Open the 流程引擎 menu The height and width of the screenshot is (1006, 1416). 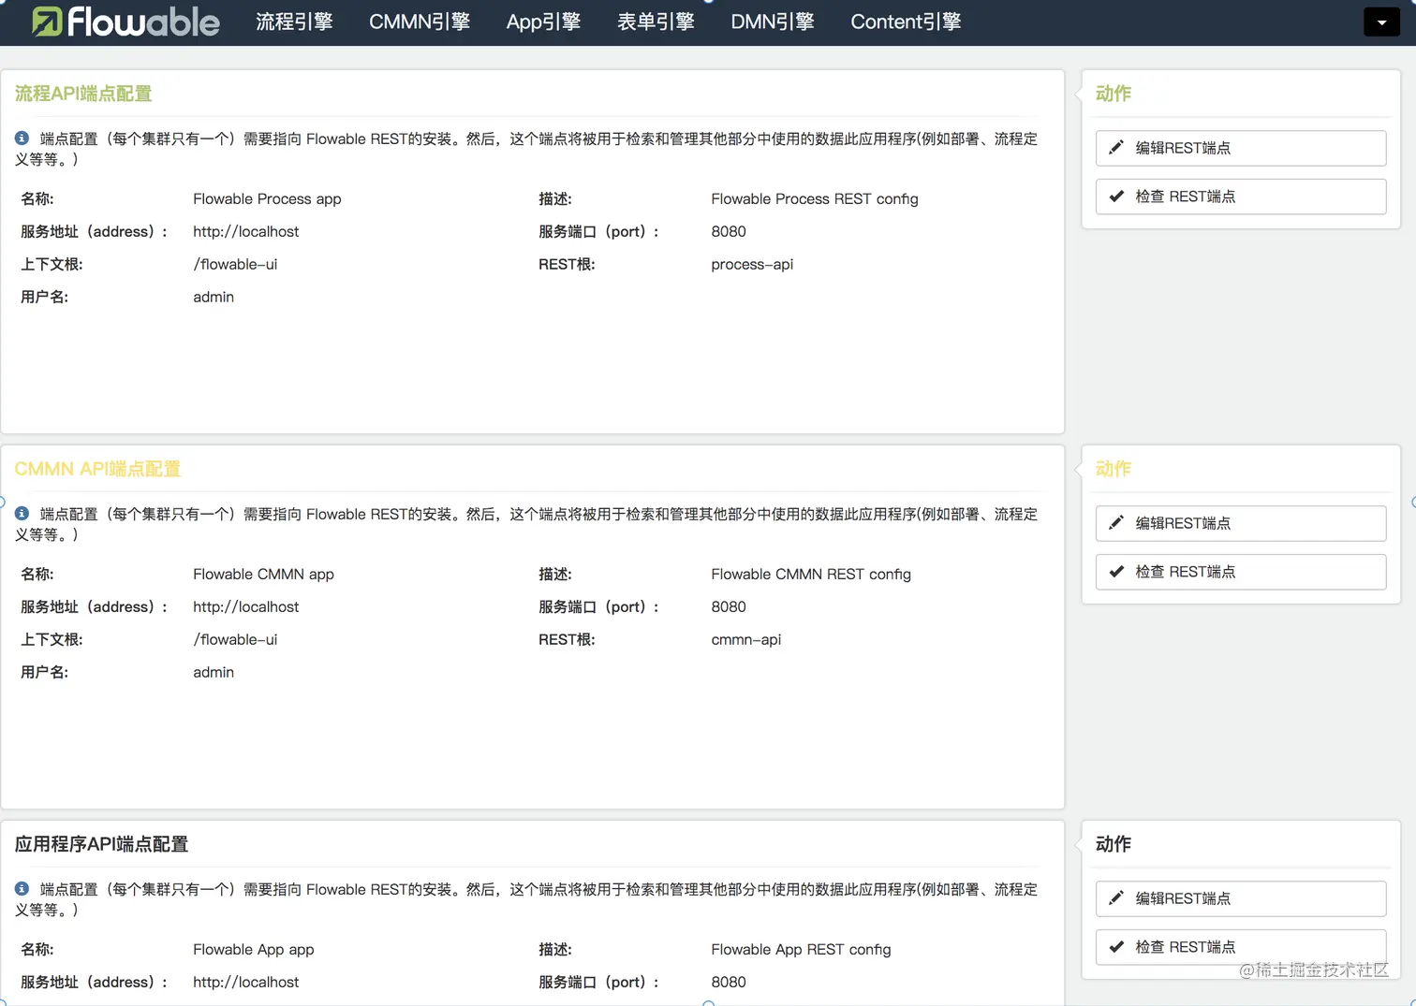point(294,22)
